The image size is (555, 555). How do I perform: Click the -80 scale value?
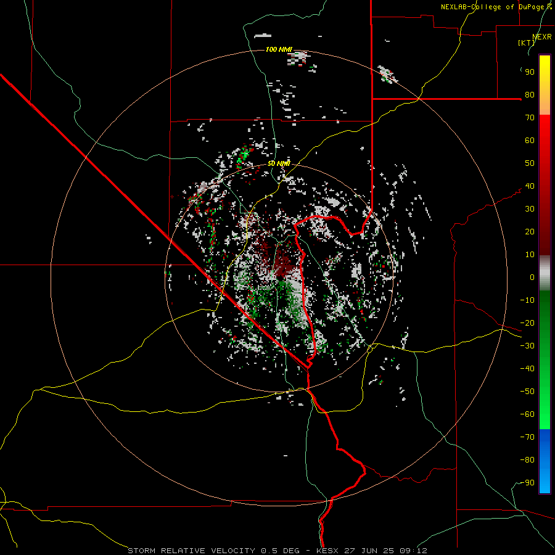point(527,460)
